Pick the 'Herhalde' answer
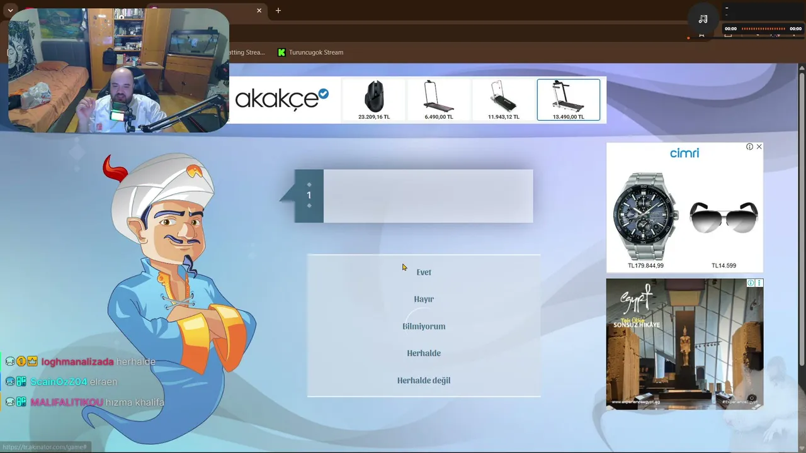Image resolution: width=806 pixels, height=453 pixels. coord(424,354)
